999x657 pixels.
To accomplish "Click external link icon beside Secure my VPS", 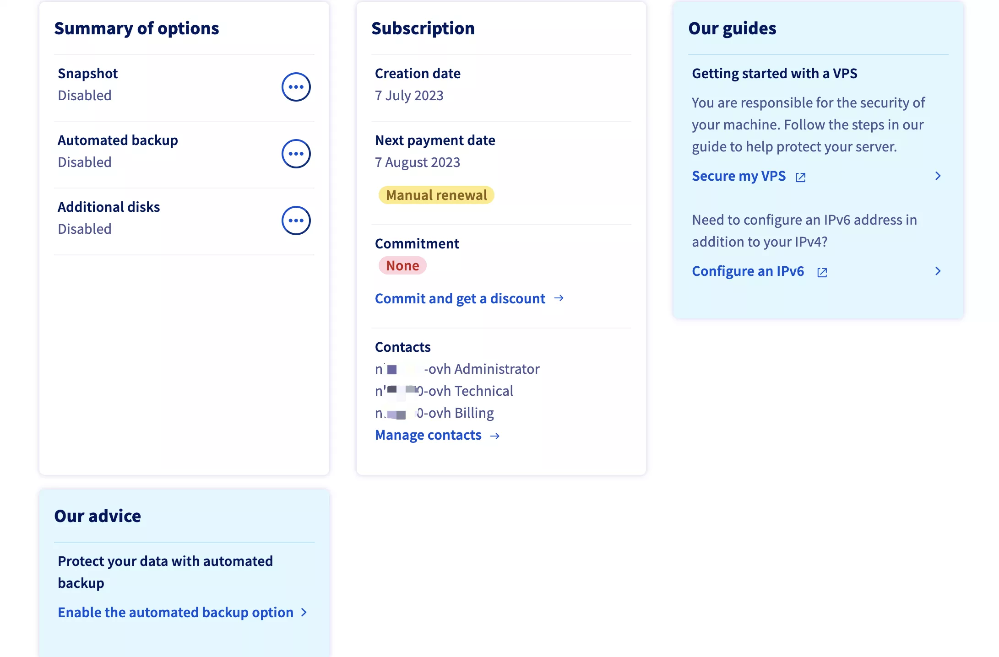I will (x=801, y=178).
